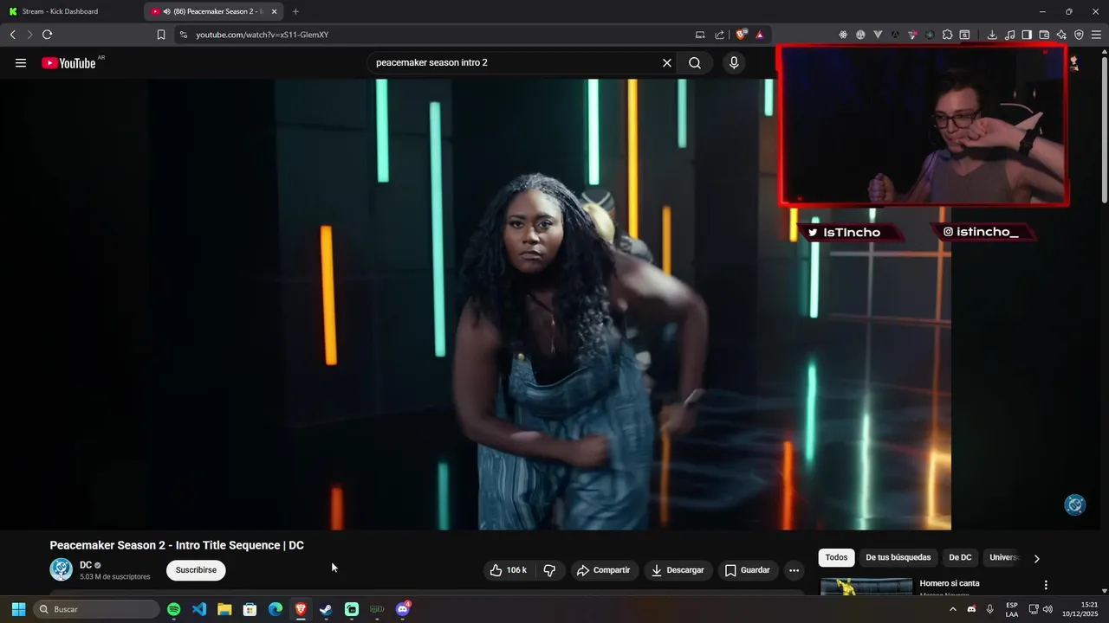Screen dimensions: 1109x623
Task: Open a new browser tab
Action: click(295, 11)
